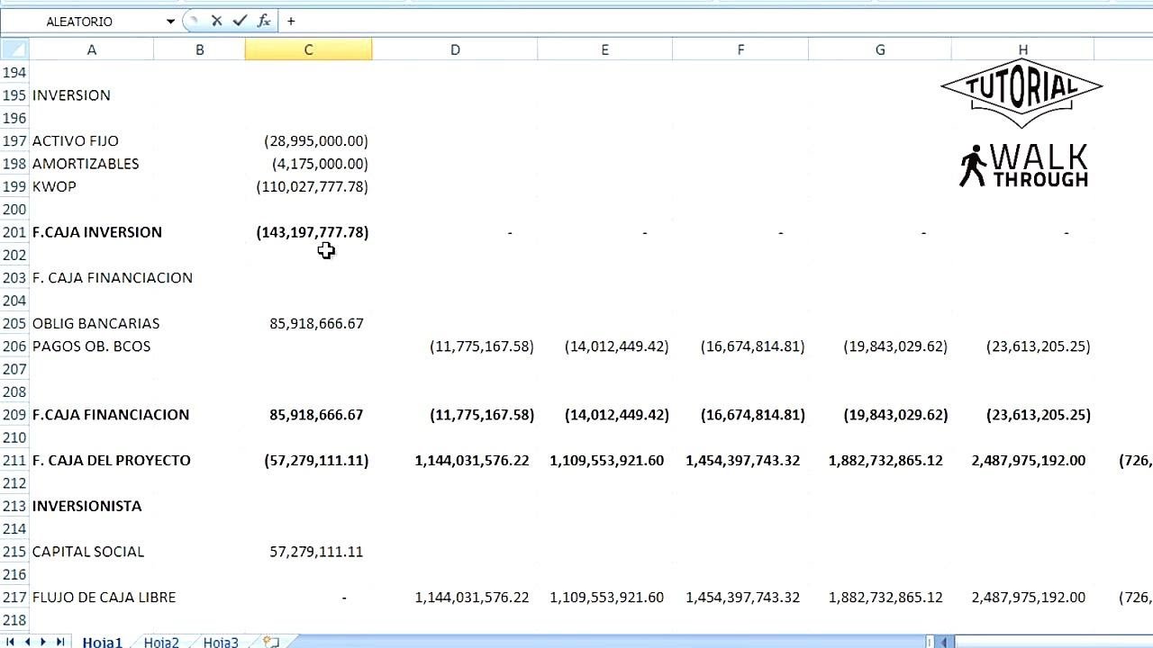Select column D header
The image size is (1153, 648).
click(x=455, y=49)
